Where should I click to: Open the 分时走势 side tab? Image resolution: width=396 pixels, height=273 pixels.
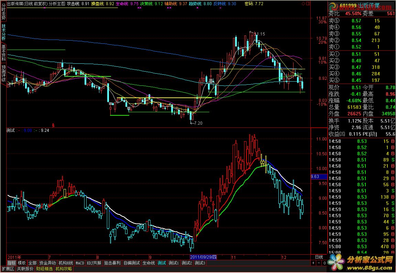point(3,12)
